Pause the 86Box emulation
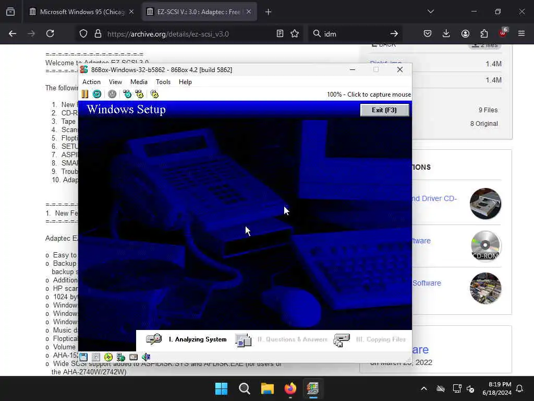The width and height of the screenshot is (534, 401). pos(85,94)
